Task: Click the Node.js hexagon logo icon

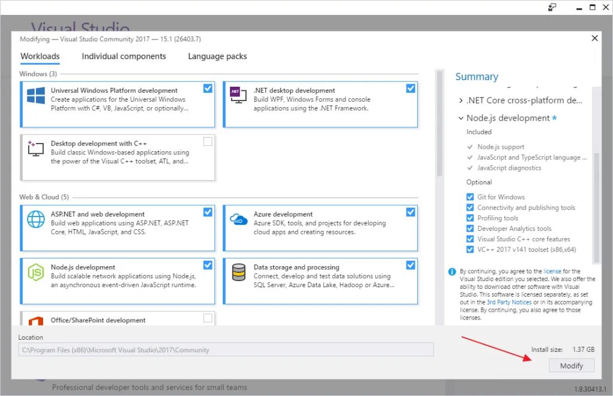Action: tap(35, 272)
